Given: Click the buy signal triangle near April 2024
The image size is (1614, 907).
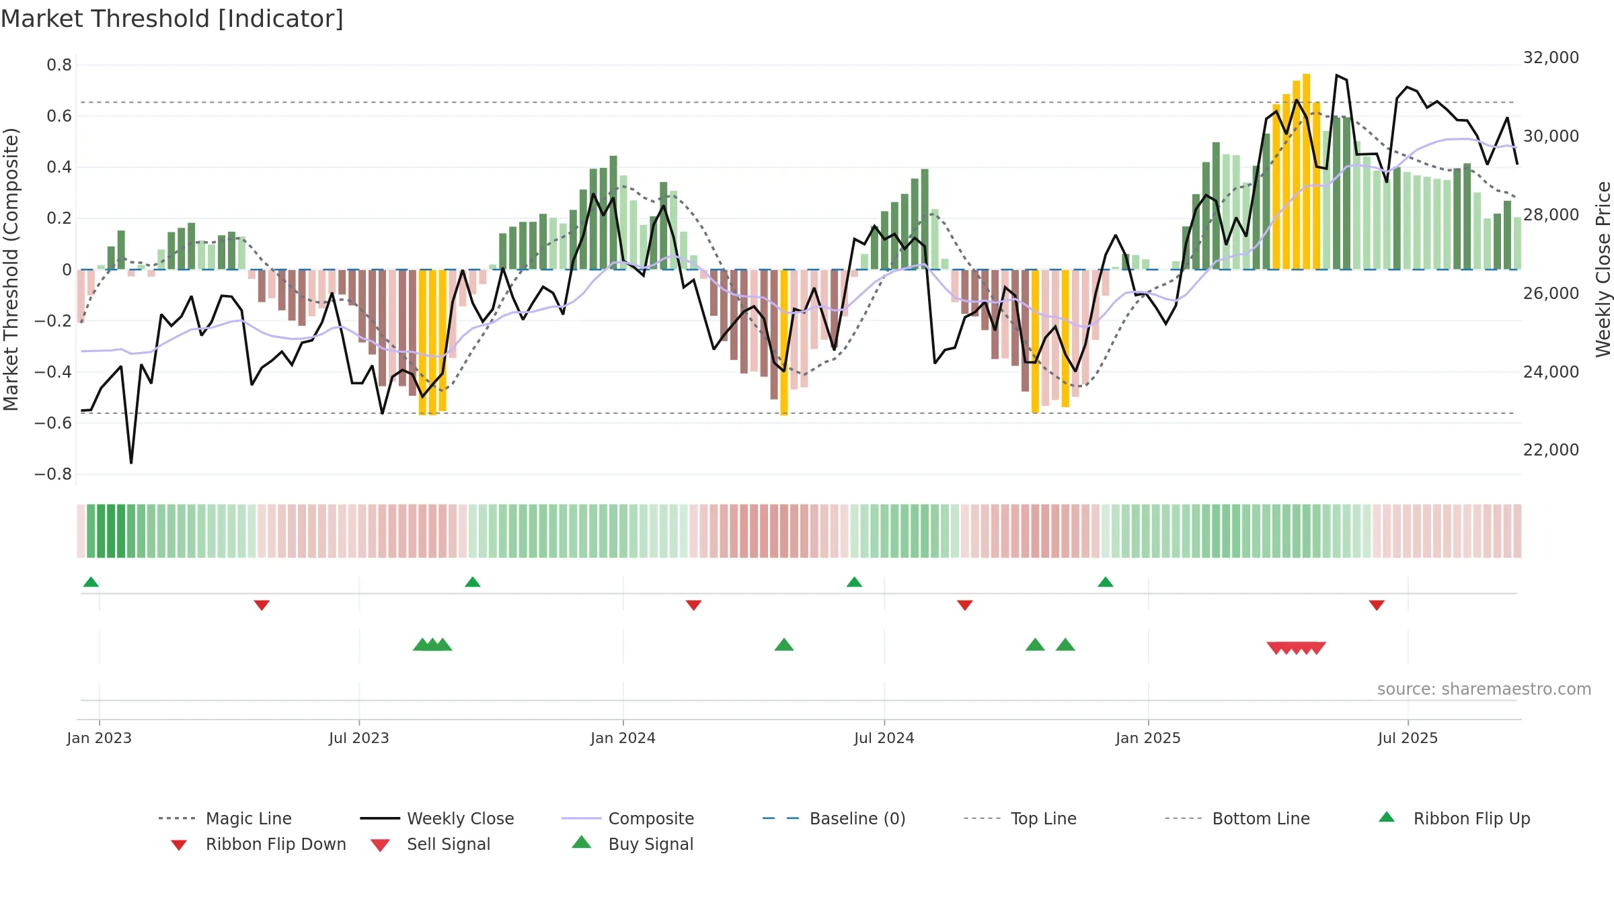Looking at the screenshot, I should [x=784, y=645].
